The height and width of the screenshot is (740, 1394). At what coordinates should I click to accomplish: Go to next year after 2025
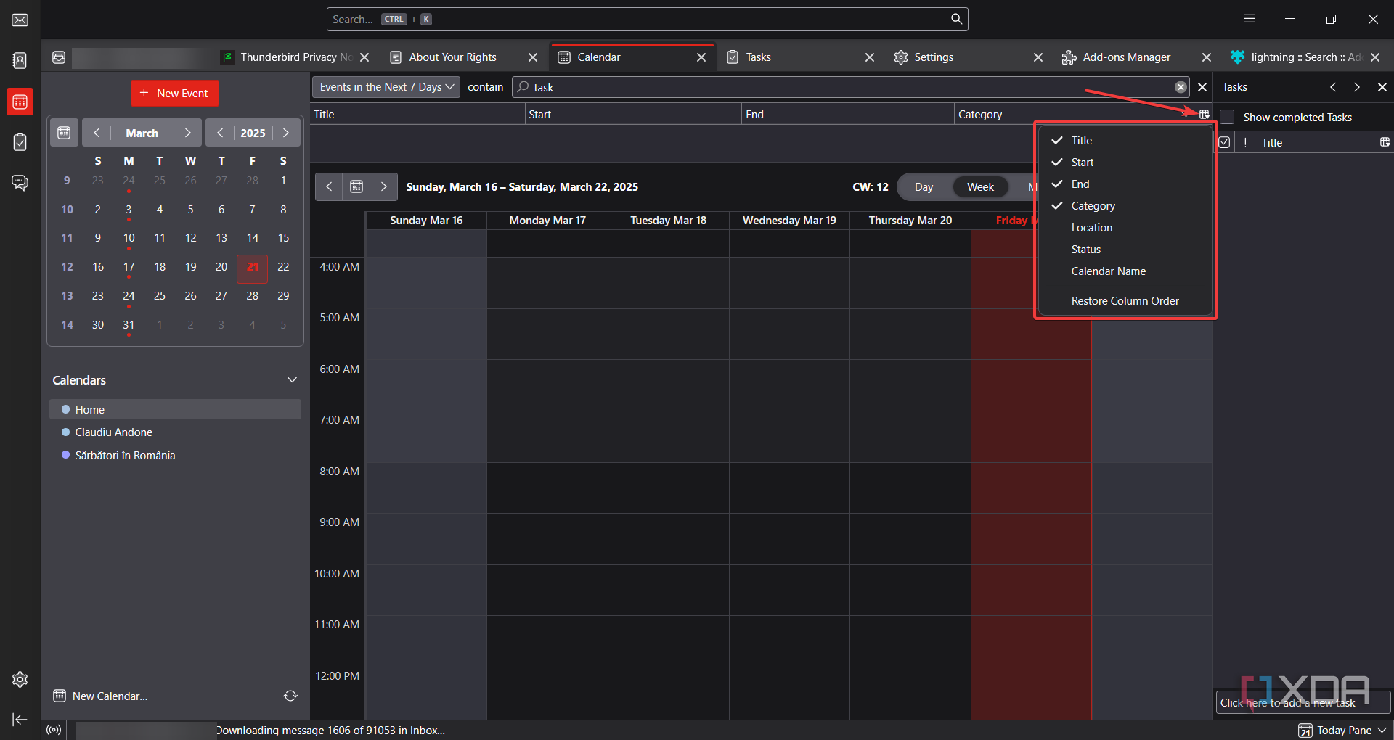pos(286,133)
